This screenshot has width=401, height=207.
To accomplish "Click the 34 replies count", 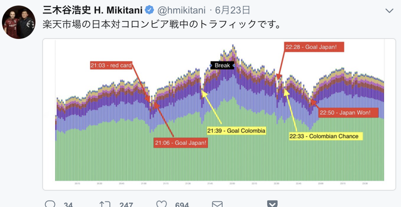I will coord(68,205).
